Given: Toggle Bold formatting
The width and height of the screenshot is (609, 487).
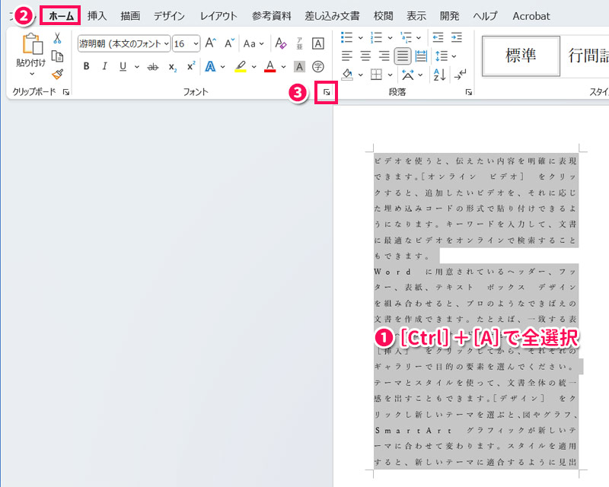Looking at the screenshot, I should (86, 66).
